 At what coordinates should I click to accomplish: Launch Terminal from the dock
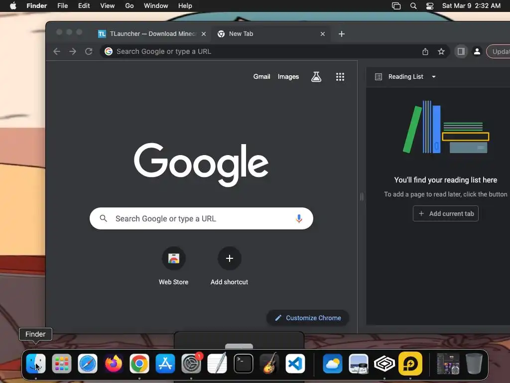pyautogui.click(x=243, y=364)
